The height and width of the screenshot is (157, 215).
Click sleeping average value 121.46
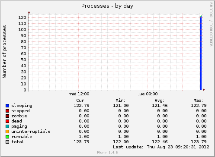160,106
